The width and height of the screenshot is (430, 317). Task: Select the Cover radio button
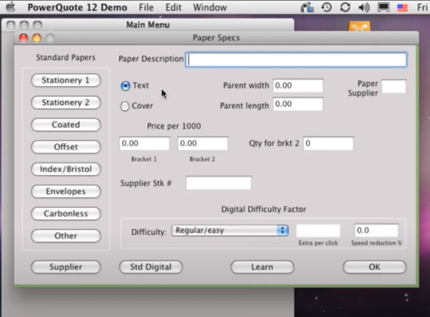pos(125,106)
